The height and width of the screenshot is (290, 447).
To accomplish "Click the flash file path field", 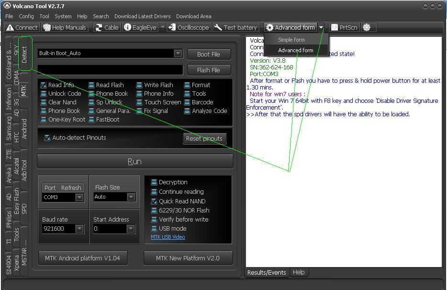I will (x=110, y=70).
